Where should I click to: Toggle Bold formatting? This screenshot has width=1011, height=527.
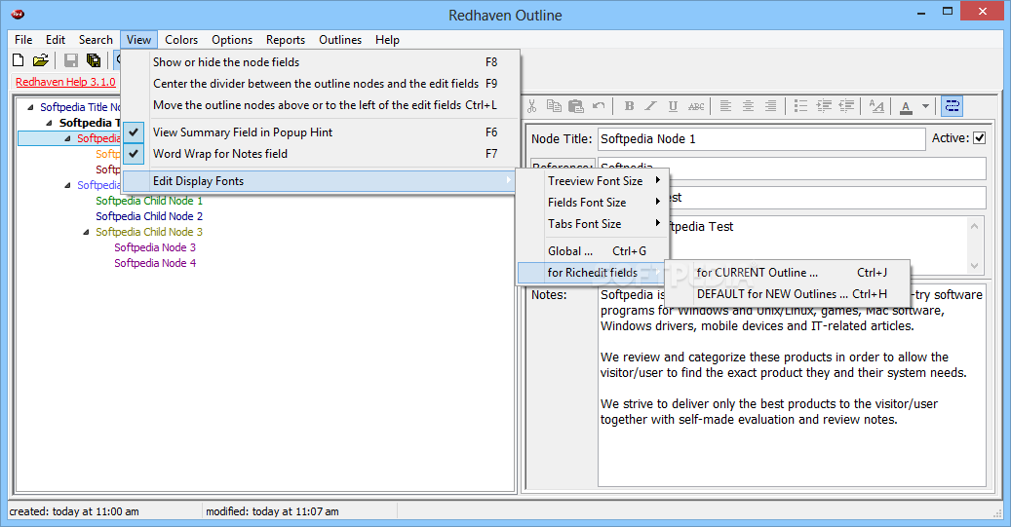(x=629, y=106)
